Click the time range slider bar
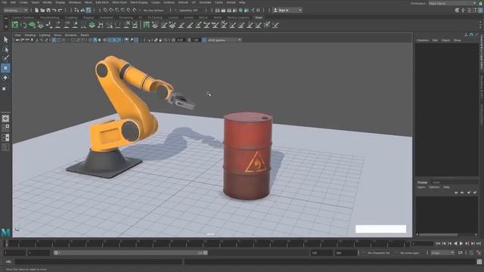The width and height of the screenshot is (484, 272). click(130, 252)
